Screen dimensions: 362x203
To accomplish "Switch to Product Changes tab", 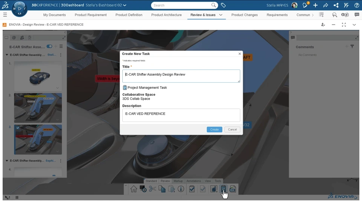I will pyautogui.click(x=244, y=15).
